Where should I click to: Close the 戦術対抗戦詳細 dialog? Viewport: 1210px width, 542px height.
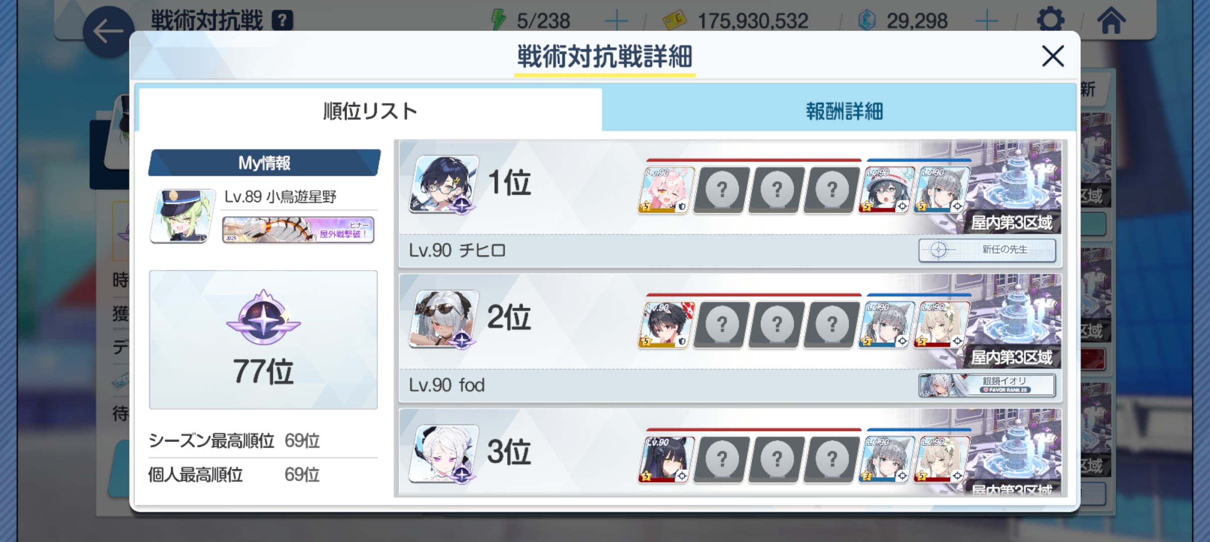coord(1052,56)
